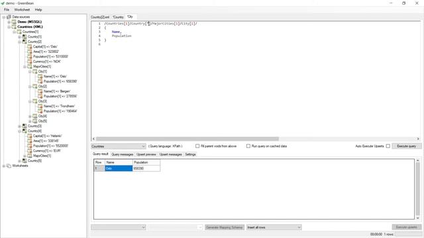Click the Population column header in results
This screenshot has height=238, width=424.
[146, 162]
